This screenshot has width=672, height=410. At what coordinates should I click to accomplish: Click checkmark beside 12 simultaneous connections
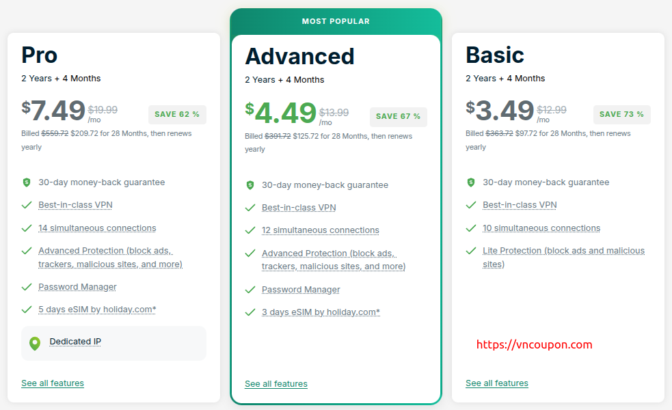[x=250, y=230]
